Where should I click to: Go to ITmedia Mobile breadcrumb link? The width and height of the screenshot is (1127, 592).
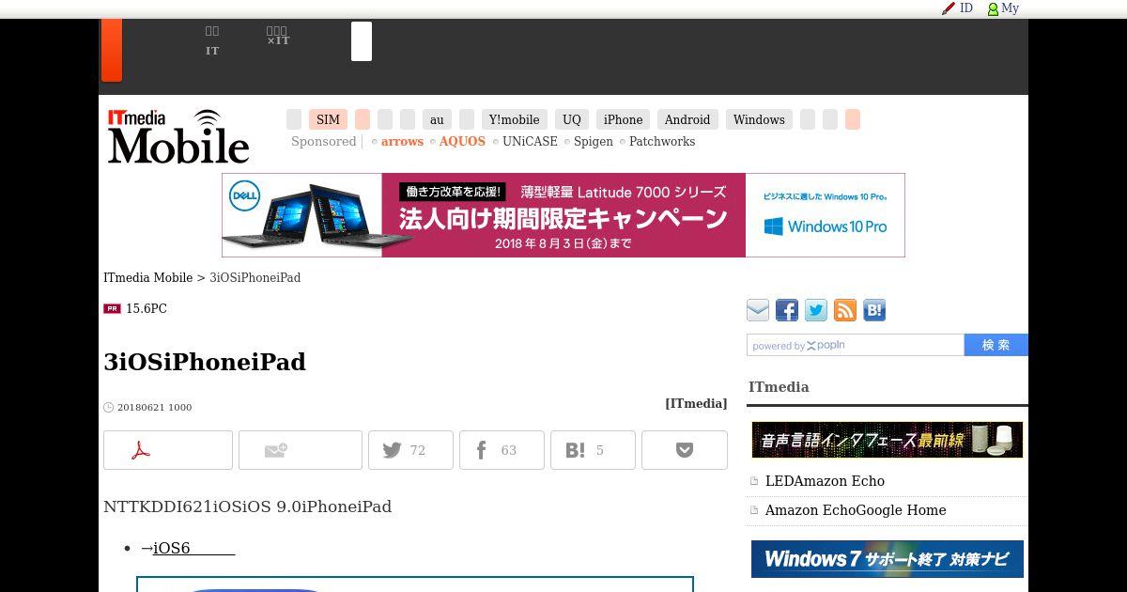point(147,278)
